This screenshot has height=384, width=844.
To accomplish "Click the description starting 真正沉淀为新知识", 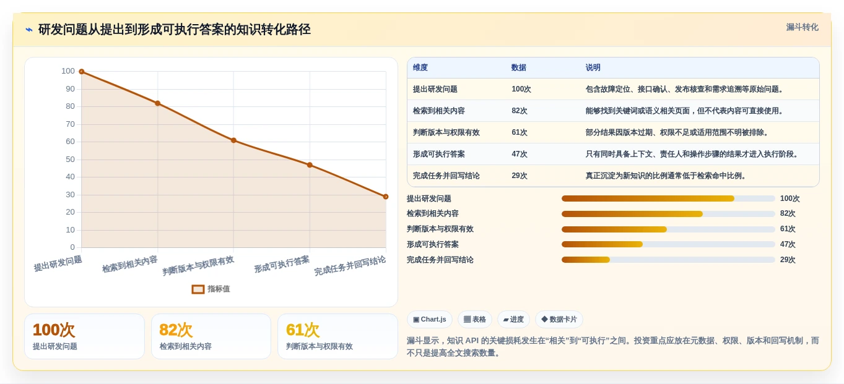I will pos(668,176).
